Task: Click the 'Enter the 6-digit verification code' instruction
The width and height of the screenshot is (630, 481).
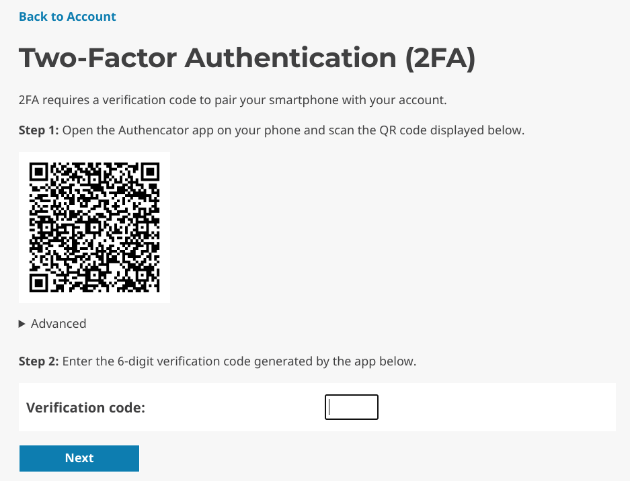Action: coord(239,361)
